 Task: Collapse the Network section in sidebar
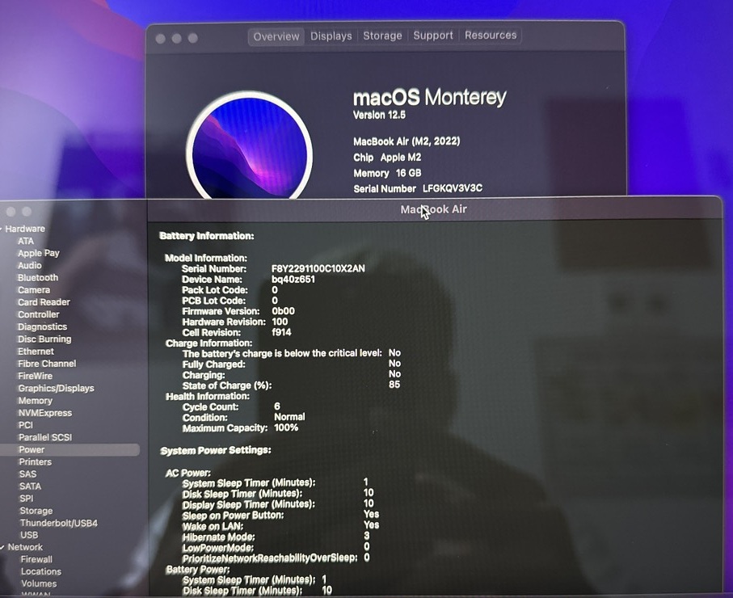(2, 547)
